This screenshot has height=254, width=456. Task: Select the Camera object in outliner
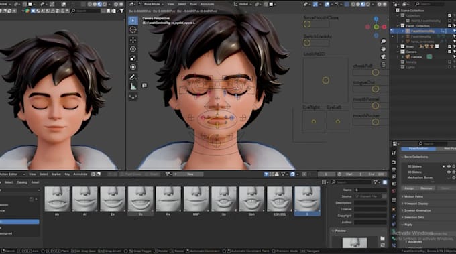(x=416, y=57)
